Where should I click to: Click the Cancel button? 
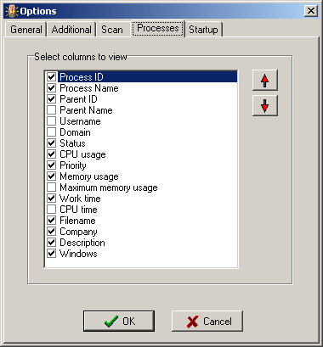[x=207, y=321]
